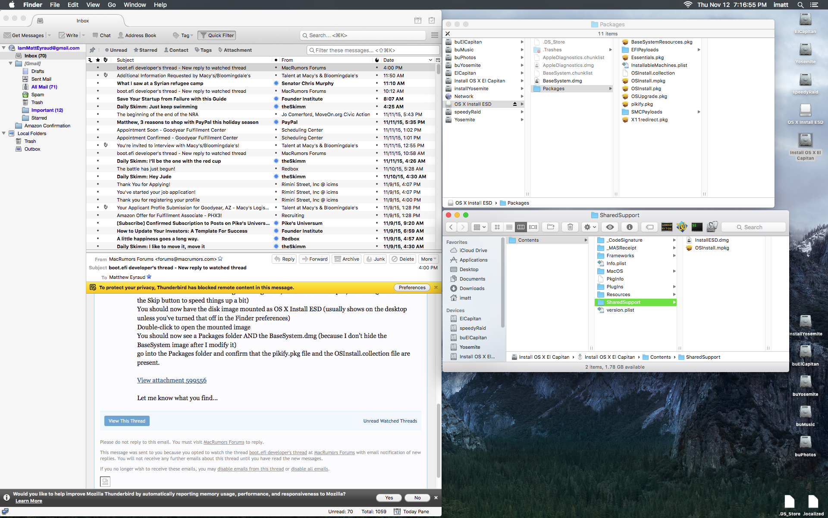828x518 pixels.
Task: Open the File menu
Action: coord(55,5)
